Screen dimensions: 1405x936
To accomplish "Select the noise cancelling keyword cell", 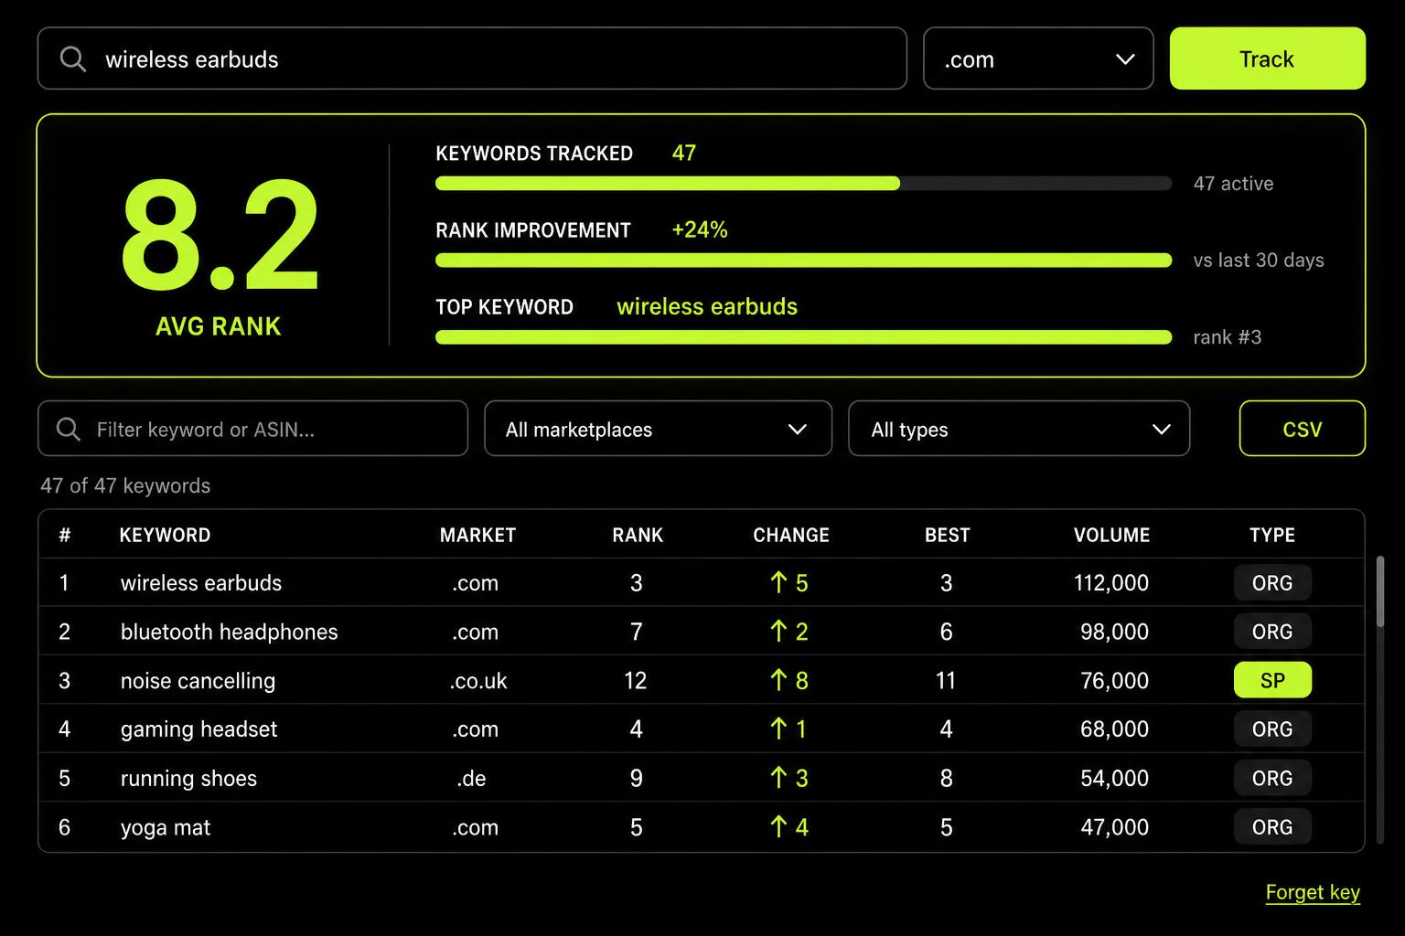I will pyautogui.click(x=198, y=680).
